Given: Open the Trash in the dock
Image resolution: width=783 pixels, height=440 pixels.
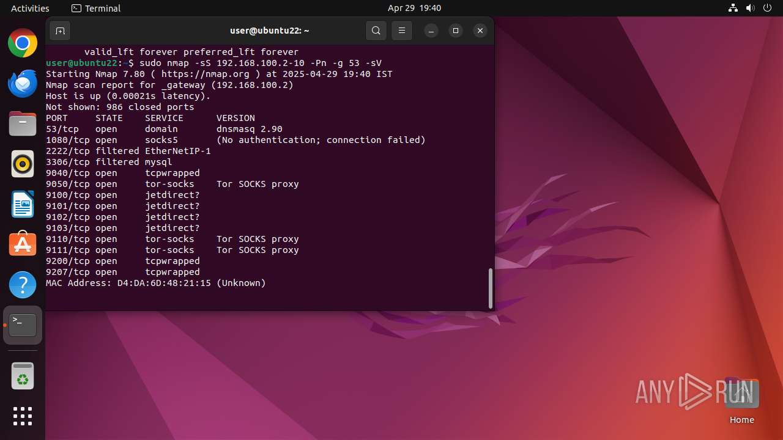Looking at the screenshot, I should click(x=23, y=376).
